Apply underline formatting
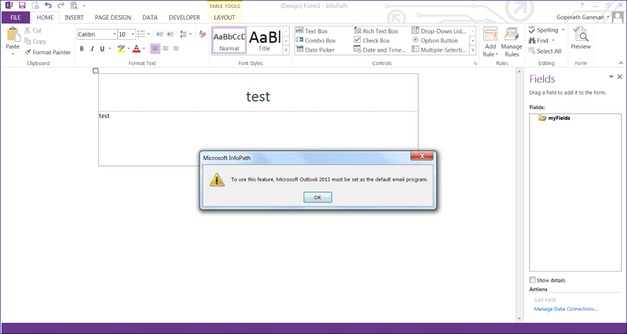The height and width of the screenshot is (334, 627). point(102,49)
